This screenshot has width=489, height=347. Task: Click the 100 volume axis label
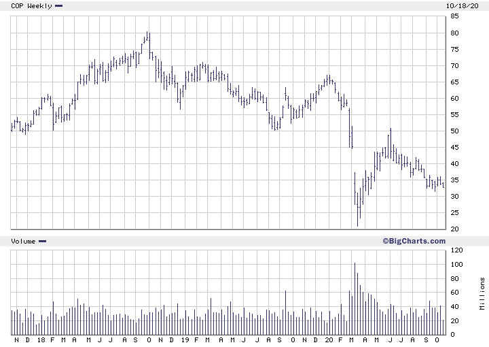click(x=456, y=264)
